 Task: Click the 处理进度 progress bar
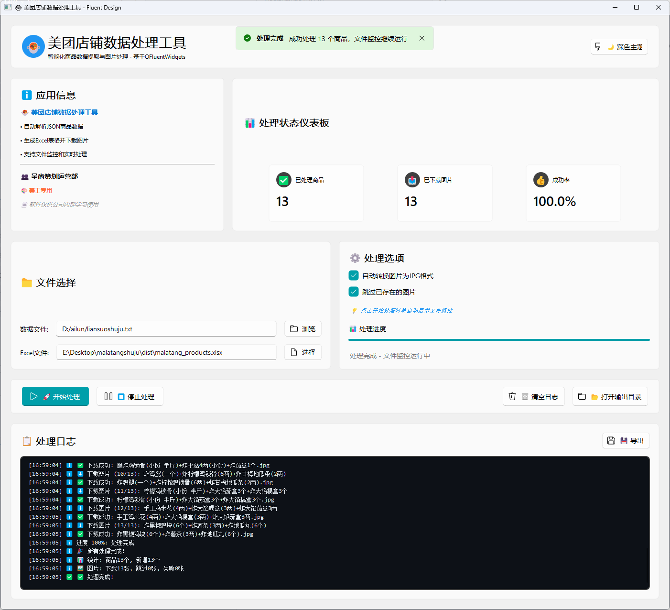coord(499,340)
